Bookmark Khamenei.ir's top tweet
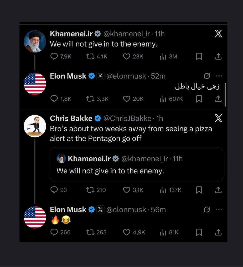243x267 pixels. [x=199, y=56]
